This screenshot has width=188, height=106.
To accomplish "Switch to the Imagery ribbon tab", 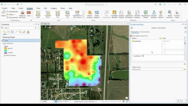I will (x=54, y=8).
